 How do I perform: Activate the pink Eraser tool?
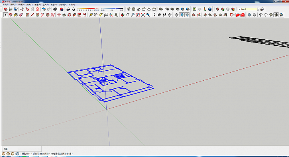pyautogui.click(x=21, y=15)
